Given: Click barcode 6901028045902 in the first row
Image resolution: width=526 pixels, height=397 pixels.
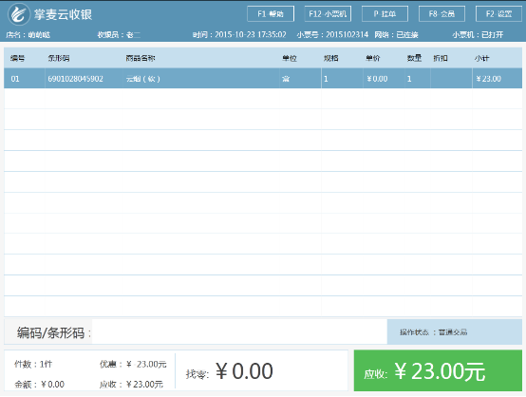Looking at the screenshot, I should tap(75, 79).
